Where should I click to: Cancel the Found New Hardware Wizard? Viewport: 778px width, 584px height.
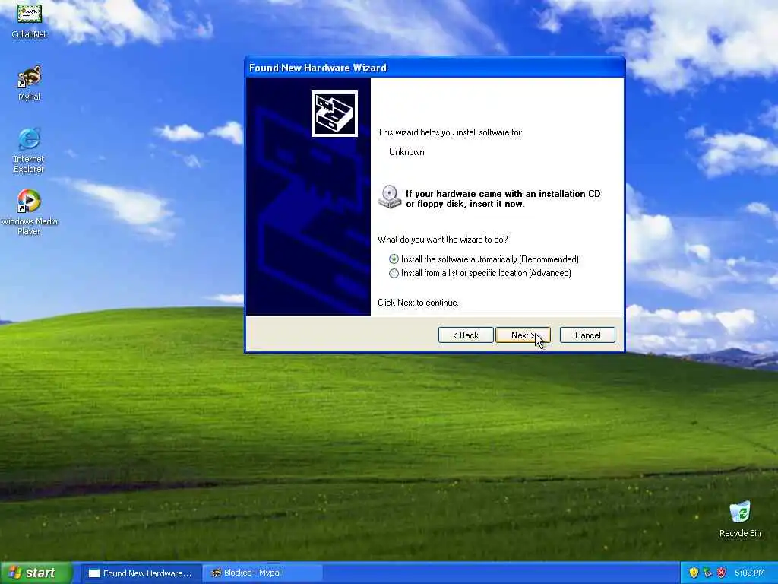pyautogui.click(x=587, y=335)
